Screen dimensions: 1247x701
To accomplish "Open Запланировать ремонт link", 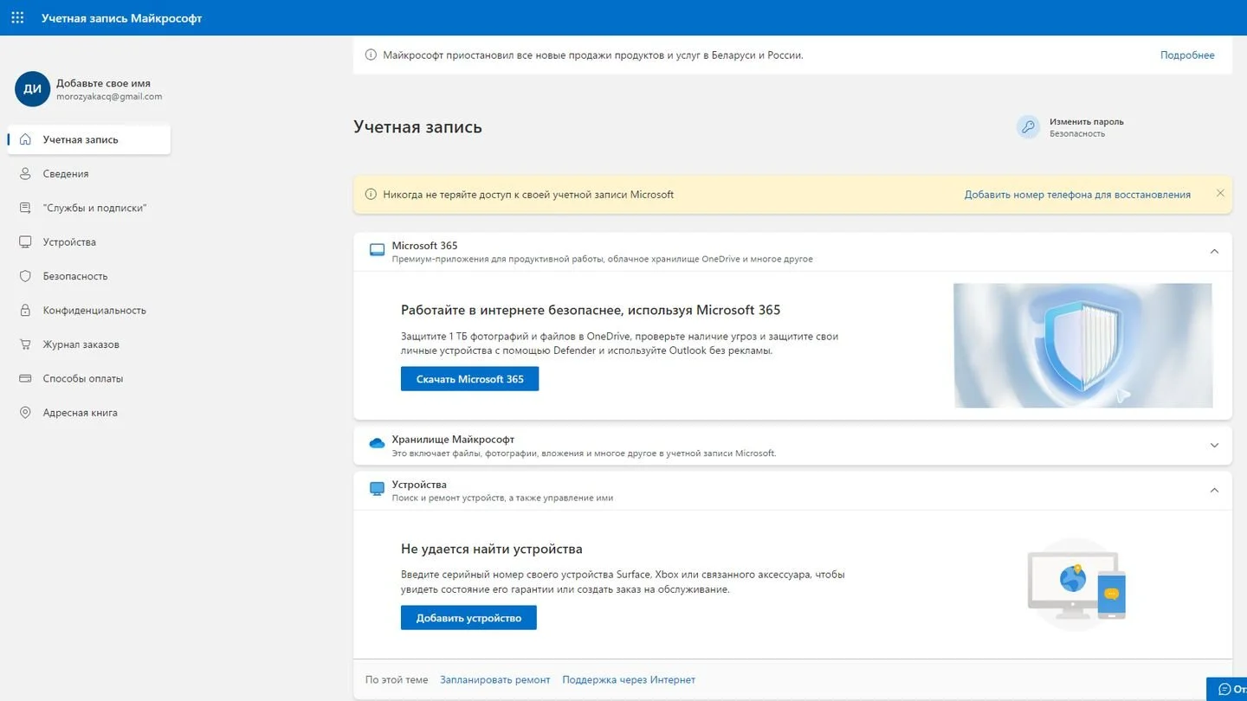I will click(495, 679).
